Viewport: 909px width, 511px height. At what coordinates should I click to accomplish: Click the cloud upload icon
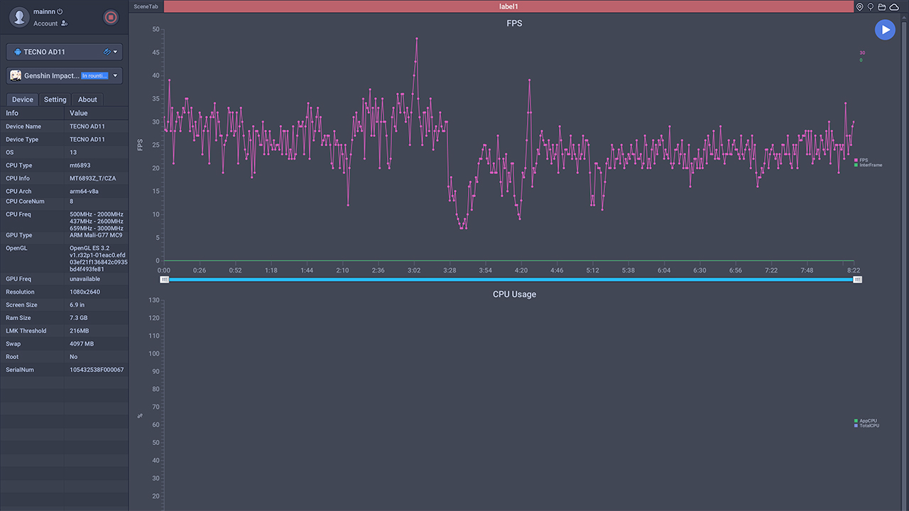893,6
